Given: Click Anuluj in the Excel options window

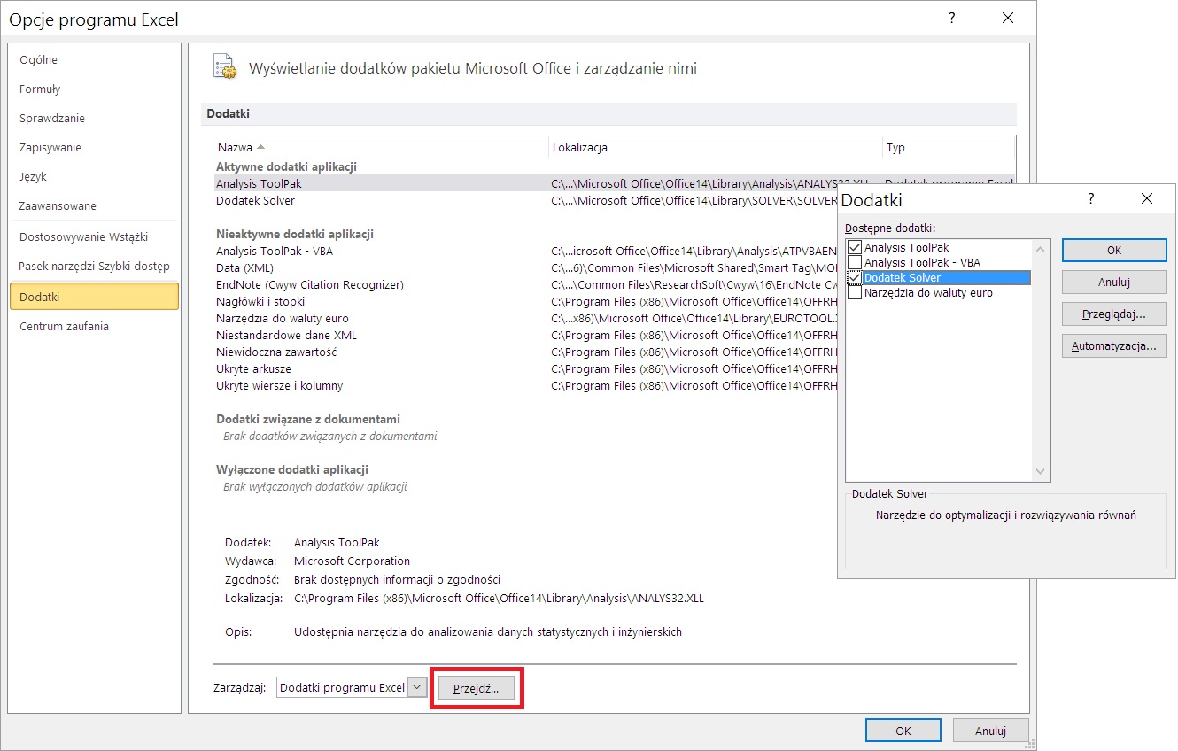Looking at the screenshot, I should 991,731.
